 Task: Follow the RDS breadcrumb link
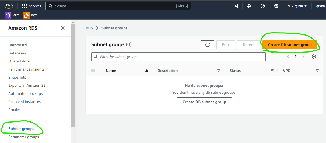[89, 28]
